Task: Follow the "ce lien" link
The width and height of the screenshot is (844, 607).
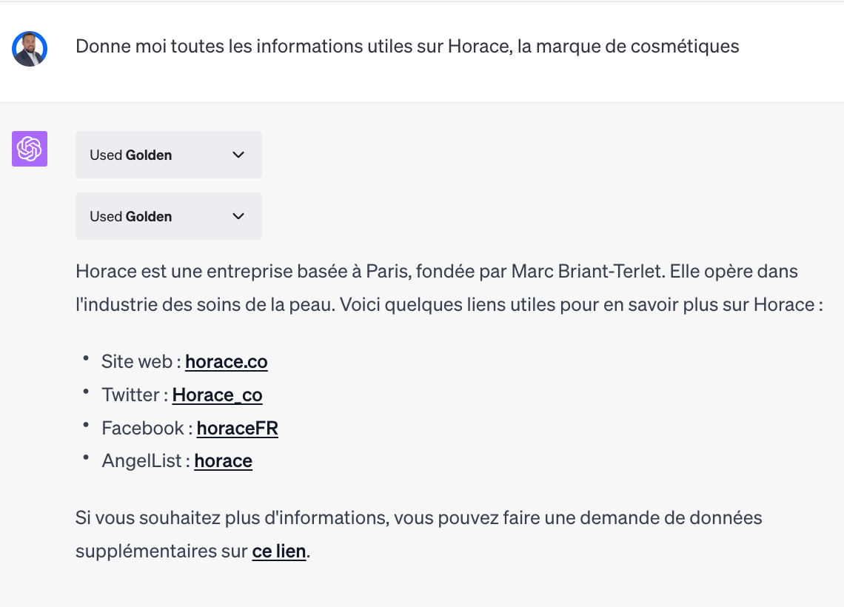Action: (x=278, y=551)
